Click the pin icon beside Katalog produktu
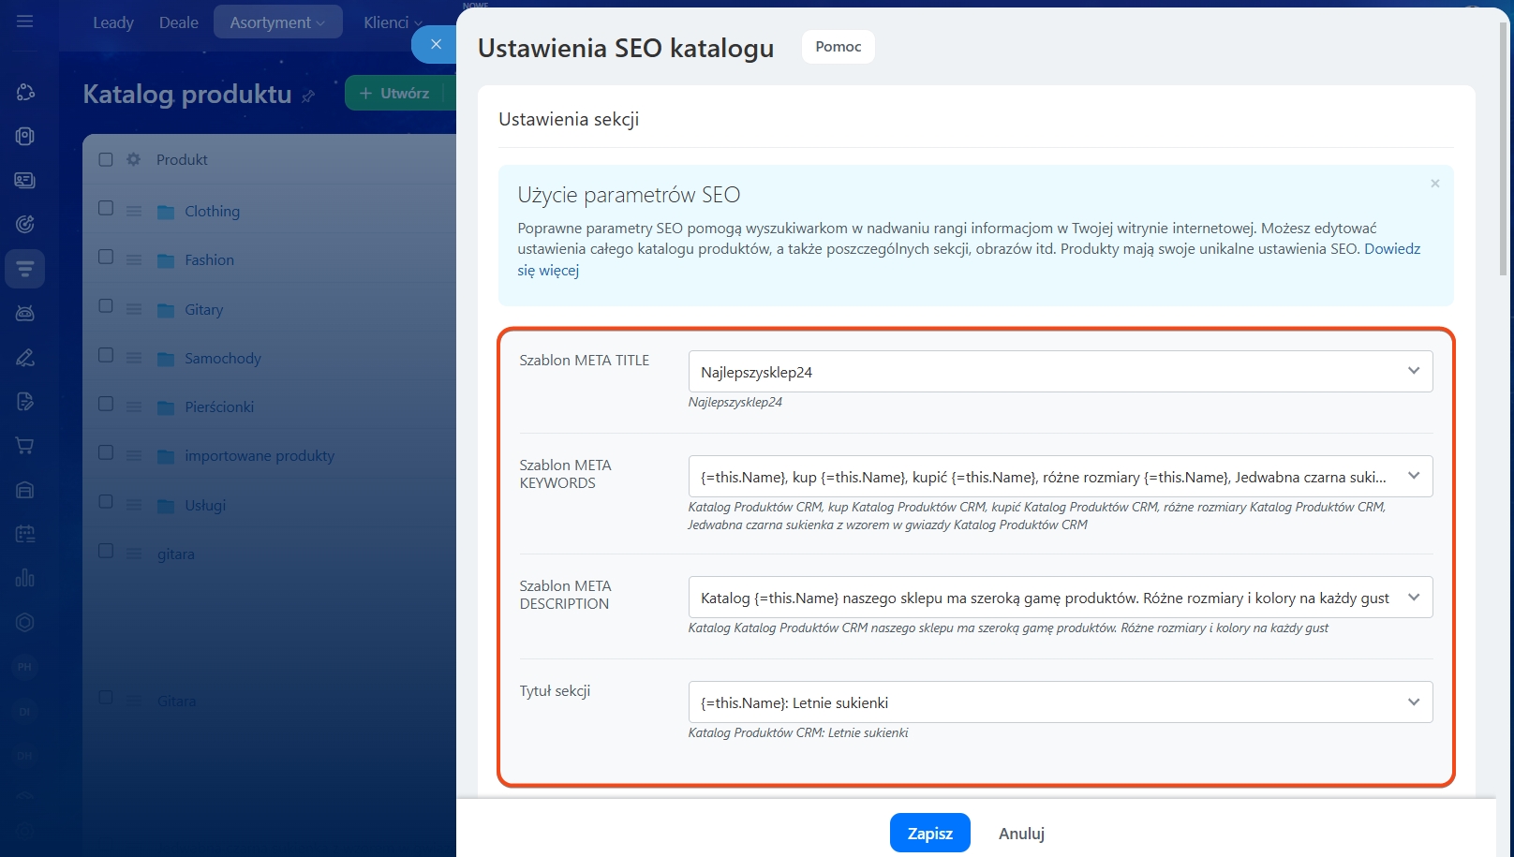Viewport: 1514px width, 857px height. 308,96
